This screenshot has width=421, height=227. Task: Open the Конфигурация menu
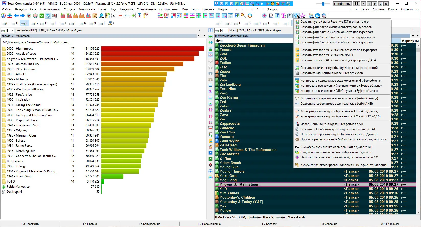(50, 9)
